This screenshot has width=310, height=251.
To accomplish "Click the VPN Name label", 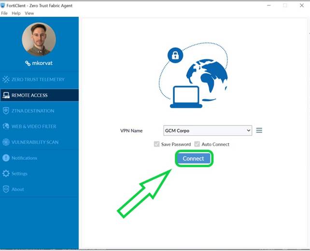I will click(131, 131).
